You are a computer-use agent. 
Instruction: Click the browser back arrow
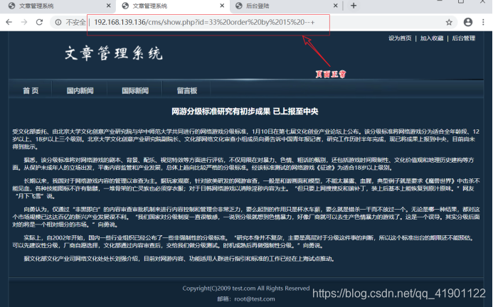9,22
